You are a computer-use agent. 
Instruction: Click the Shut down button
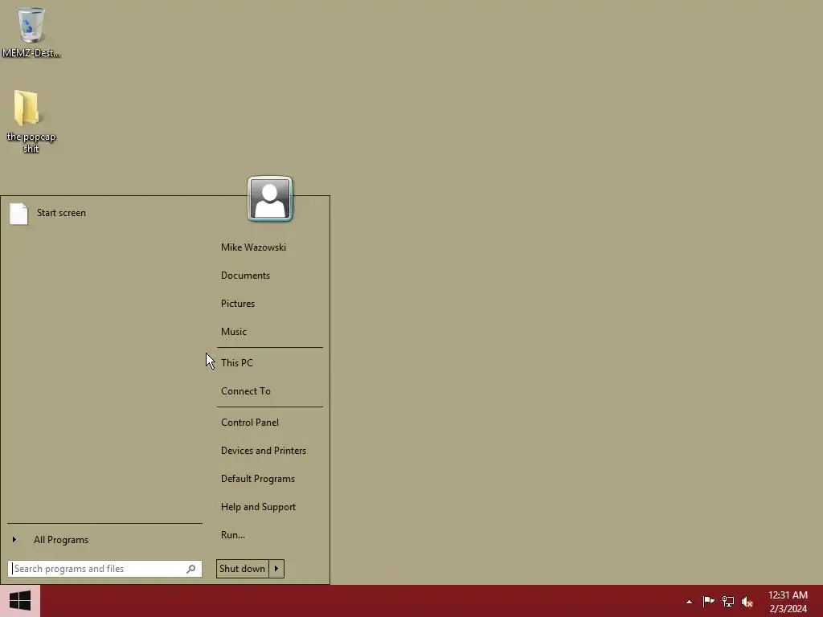tap(243, 569)
